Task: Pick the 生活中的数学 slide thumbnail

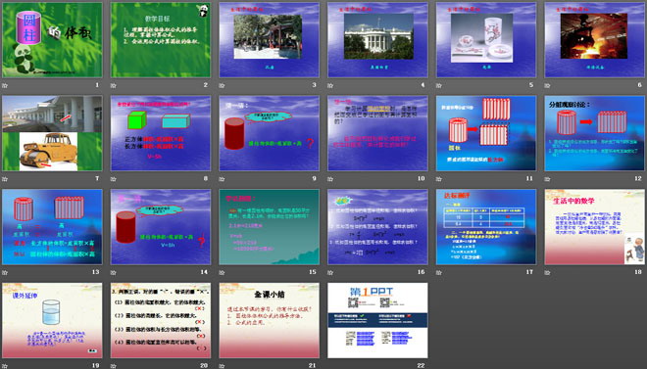Action: click(595, 227)
